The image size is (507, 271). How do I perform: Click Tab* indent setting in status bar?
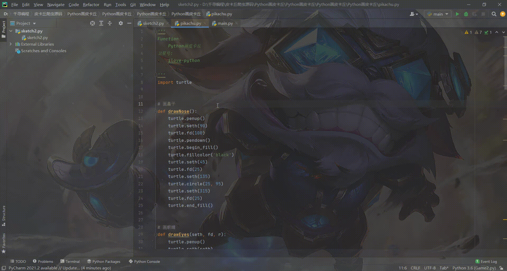click(x=444, y=268)
